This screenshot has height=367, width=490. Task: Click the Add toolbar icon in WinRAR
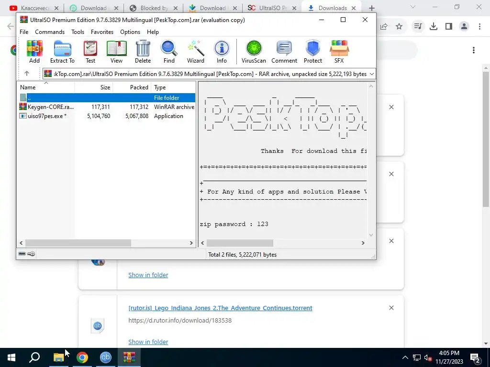tap(34, 52)
